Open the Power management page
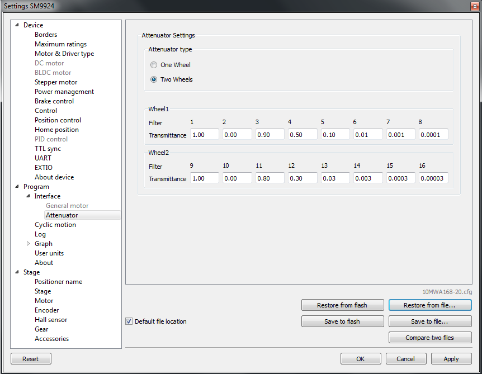This screenshot has height=374, width=482. tap(64, 92)
